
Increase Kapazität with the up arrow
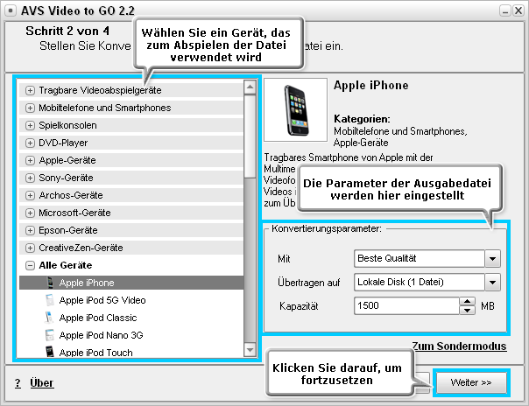point(468,302)
